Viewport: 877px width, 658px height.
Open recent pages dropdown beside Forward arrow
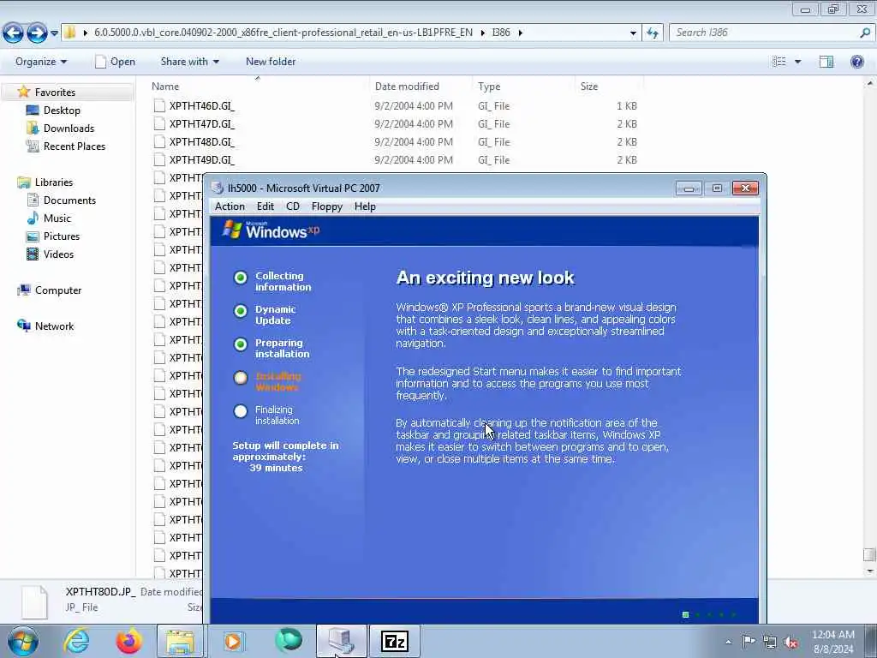tap(54, 33)
